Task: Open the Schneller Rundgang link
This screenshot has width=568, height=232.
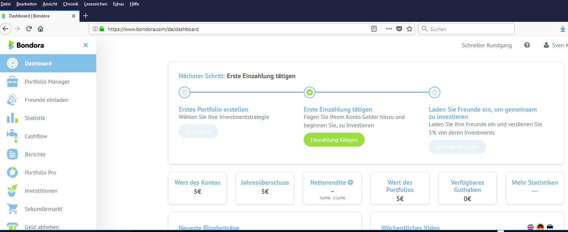Action: [x=487, y=45]
